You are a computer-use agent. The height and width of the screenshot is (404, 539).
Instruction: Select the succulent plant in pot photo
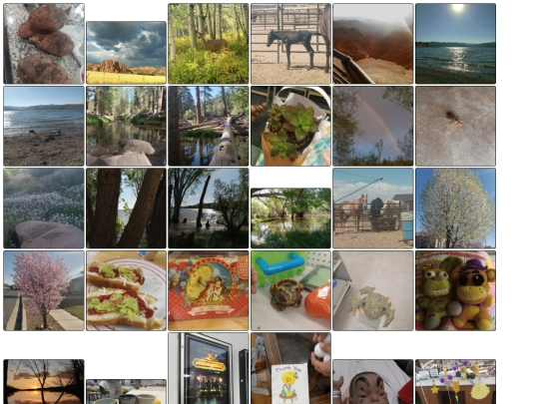[x=290, y=126]
